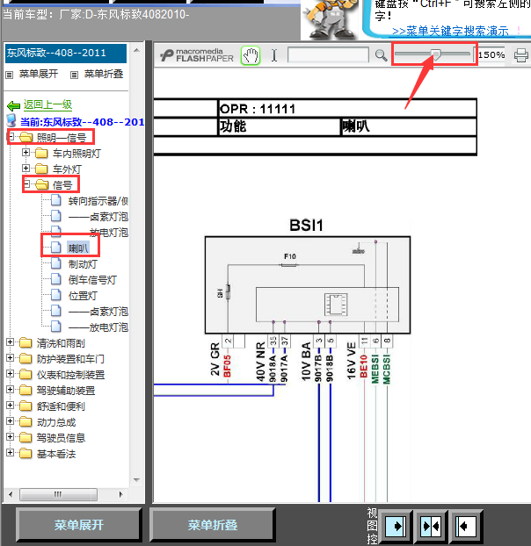
Task: Click the tree panel scroll-up arrow
Action: click(x=136, y=51)
